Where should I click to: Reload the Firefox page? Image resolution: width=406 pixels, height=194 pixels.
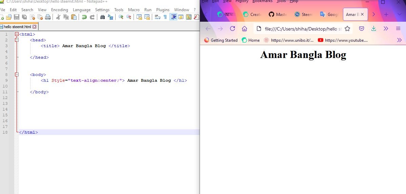point(232,28)
